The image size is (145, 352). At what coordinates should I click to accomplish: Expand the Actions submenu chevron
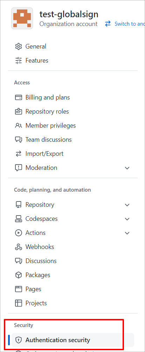click(x=127, y=233)
